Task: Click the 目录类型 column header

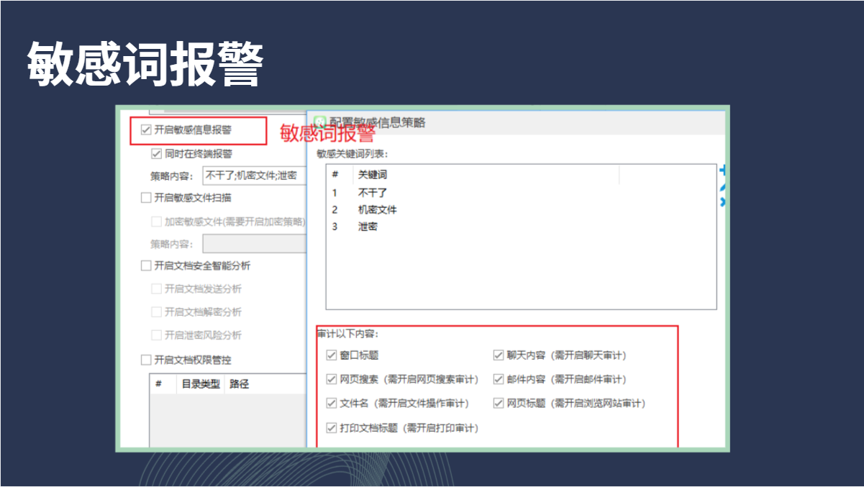Action: coord(199,384)
